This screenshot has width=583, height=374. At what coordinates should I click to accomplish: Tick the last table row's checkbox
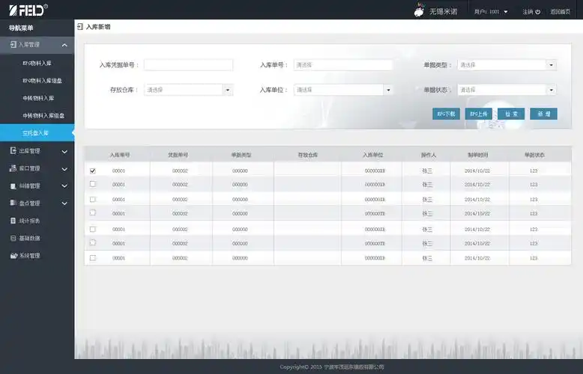coord(93,257)
